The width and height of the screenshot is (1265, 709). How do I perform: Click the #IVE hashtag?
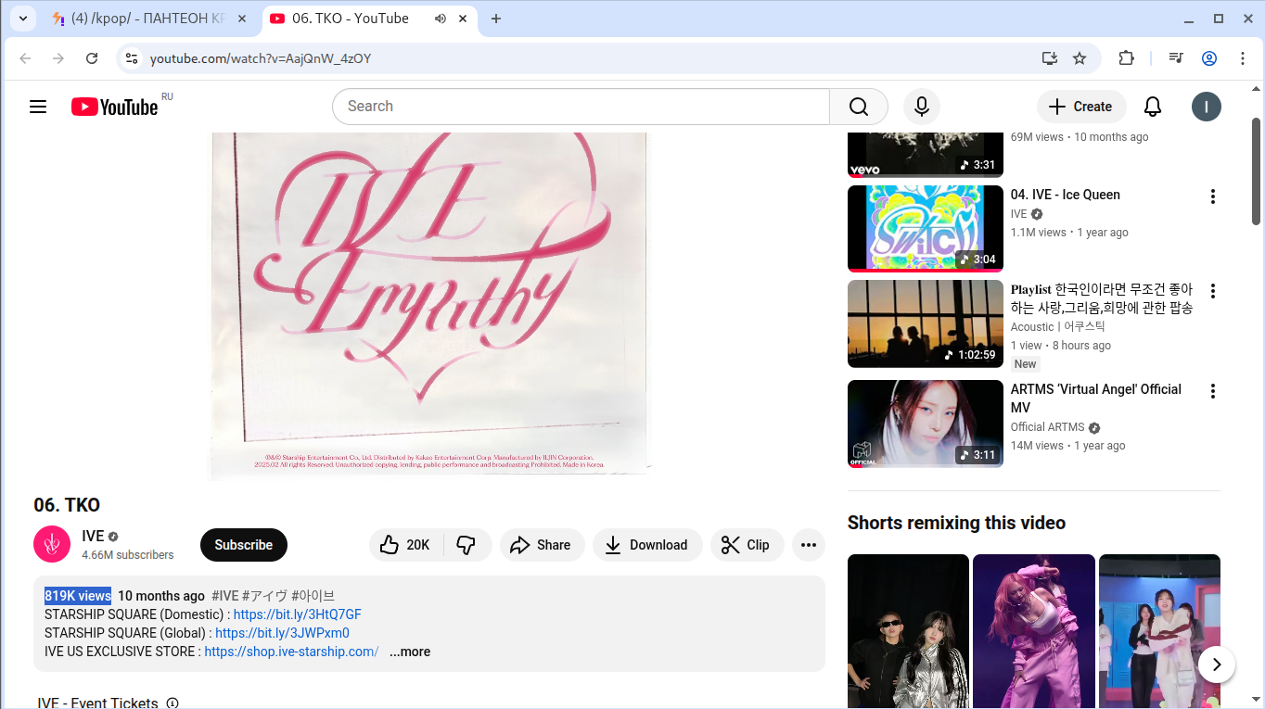[224, 596]
